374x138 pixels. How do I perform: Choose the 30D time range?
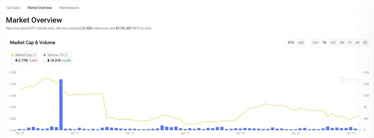(333, 43)
